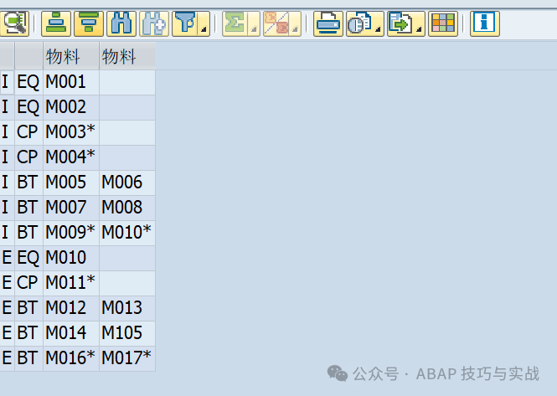The image size is (557, 396).
Task: Click EQ option in M001 row
Action: pos(28,82)
